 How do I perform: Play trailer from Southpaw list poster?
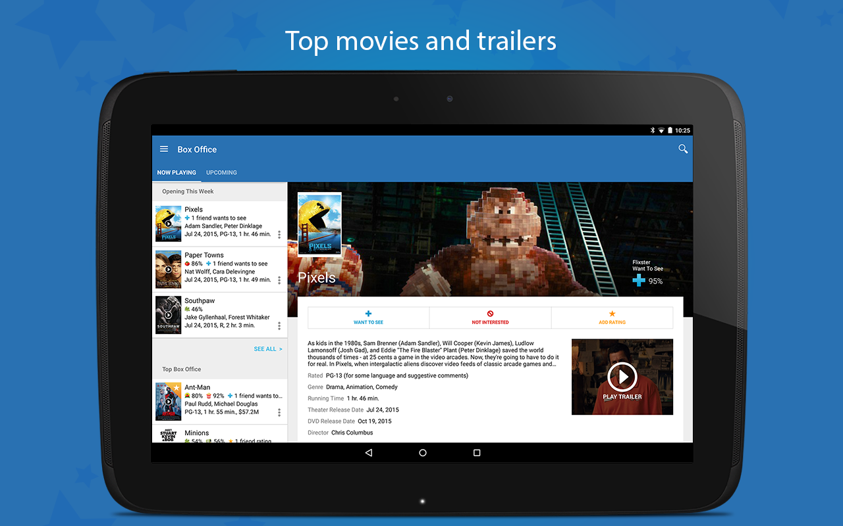click(x=169, y=315)
